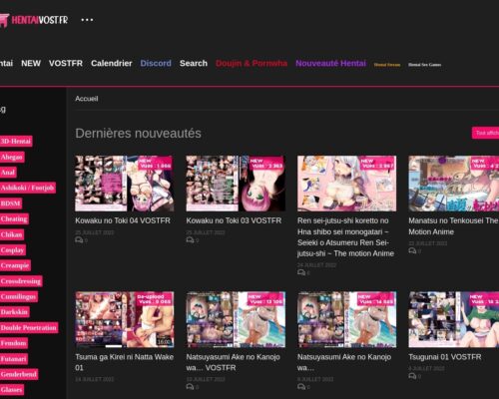Click the date under Tsugunai 01 VOSTFR
The height and width of the screenshot is (399, 499).
coord(426,368)
